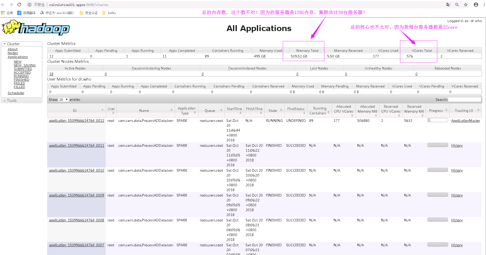Click the browser address bar URL

click(79, 5)
